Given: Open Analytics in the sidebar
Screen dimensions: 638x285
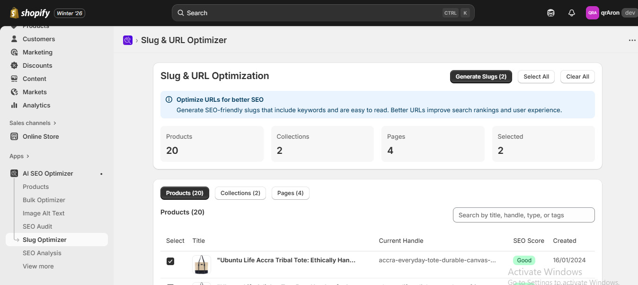Looking at the screenshot, I should 36,105.
